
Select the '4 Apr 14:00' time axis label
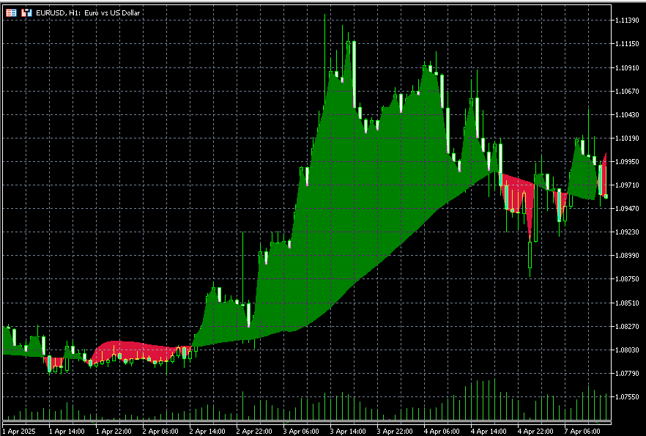pos(489,431)
